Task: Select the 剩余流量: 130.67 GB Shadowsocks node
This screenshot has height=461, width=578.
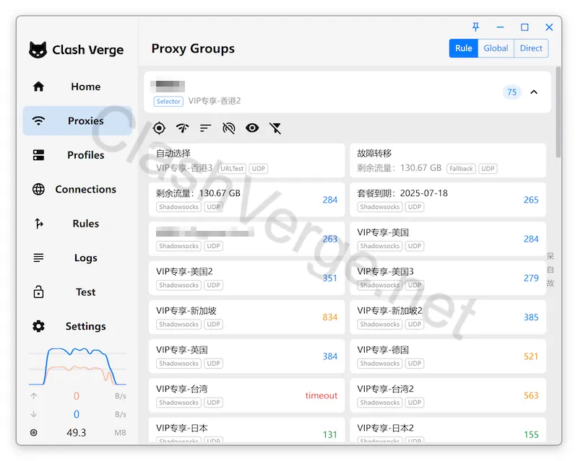Action: tap(246, 200)
